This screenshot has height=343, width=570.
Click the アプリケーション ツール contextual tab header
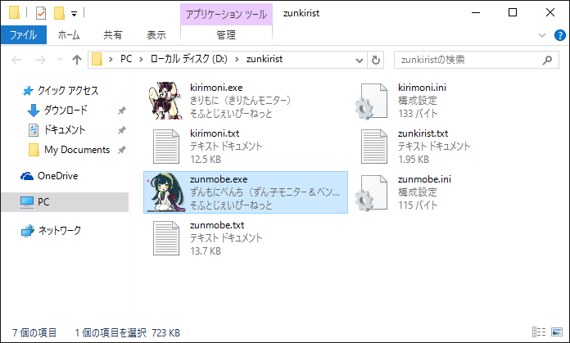click(226, 15)
